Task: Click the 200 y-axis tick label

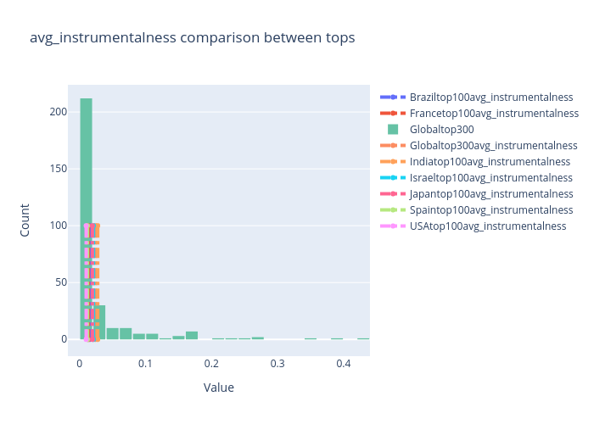Action: click(x=59, y=112)
